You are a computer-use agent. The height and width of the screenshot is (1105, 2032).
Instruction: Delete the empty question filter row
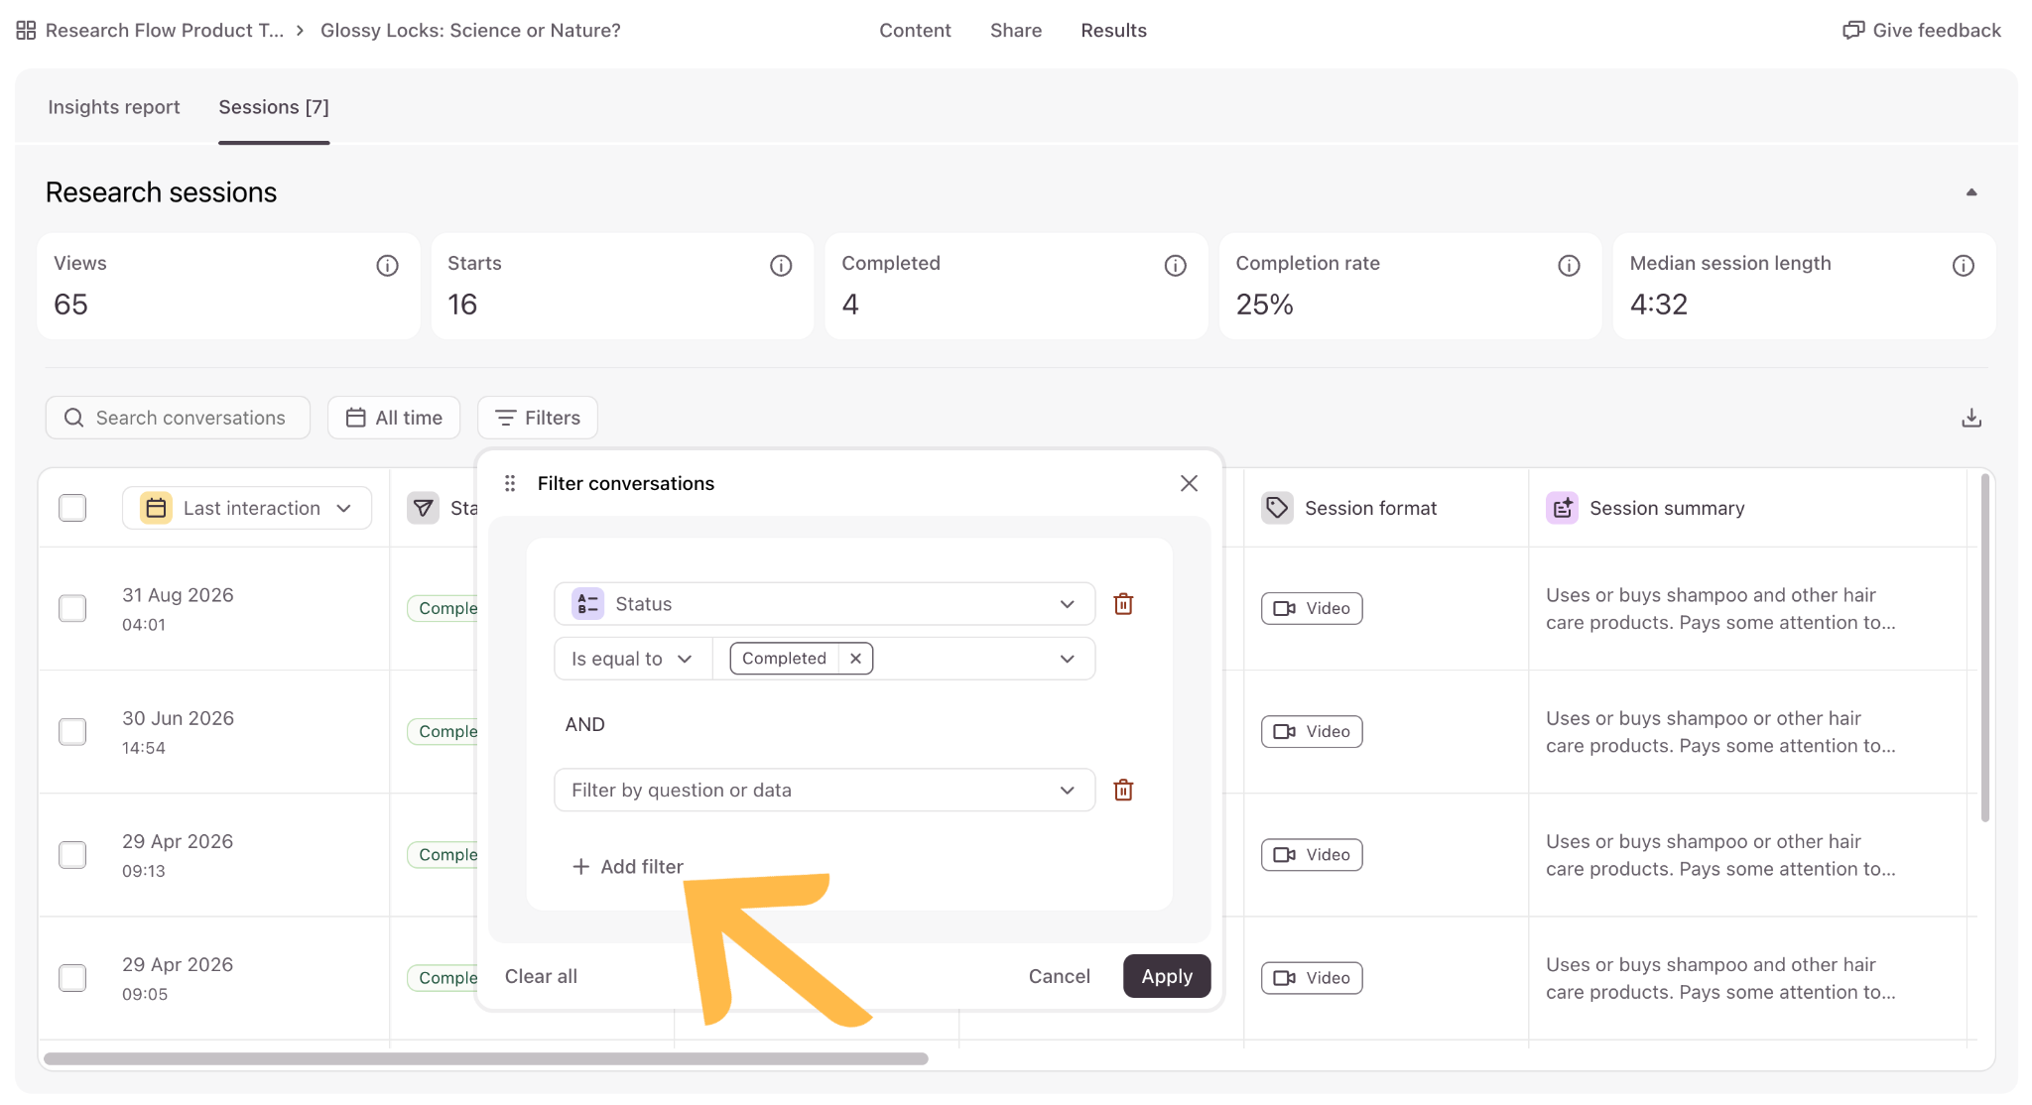[1123, 790]
